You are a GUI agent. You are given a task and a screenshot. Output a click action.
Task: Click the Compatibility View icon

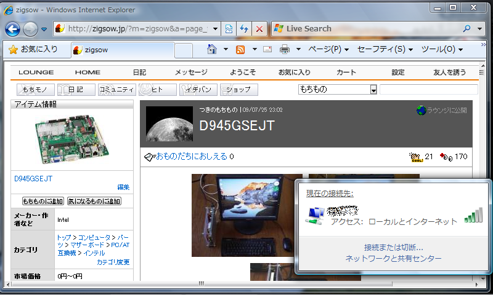tap(229, 29)
